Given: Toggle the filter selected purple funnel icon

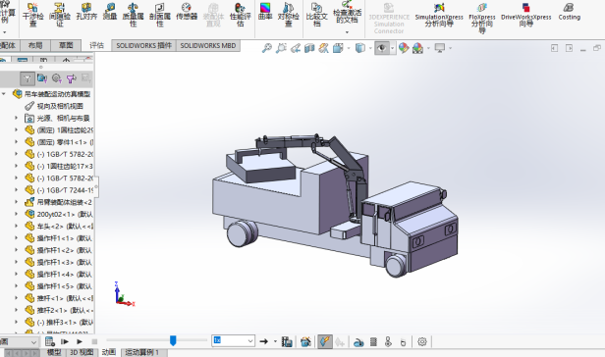Looking at the screenshot, I should [x=71, y=78].
